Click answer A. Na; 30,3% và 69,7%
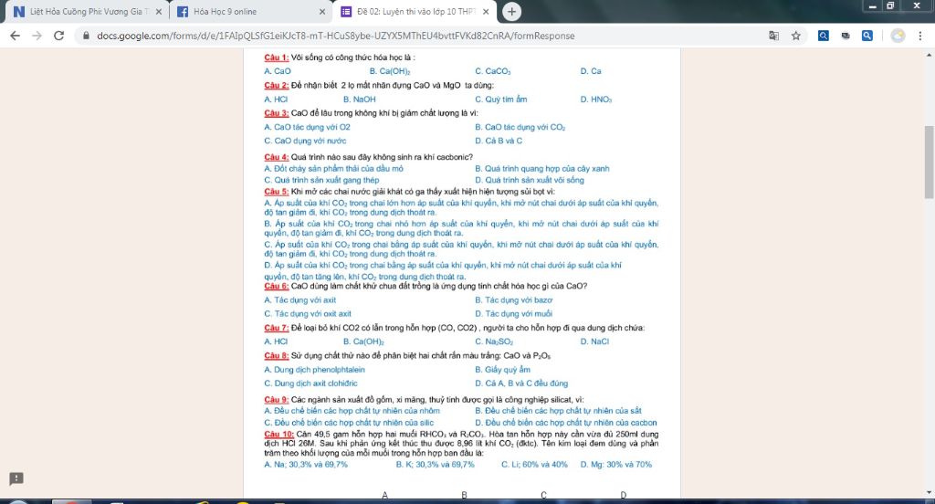 (306, 465)
